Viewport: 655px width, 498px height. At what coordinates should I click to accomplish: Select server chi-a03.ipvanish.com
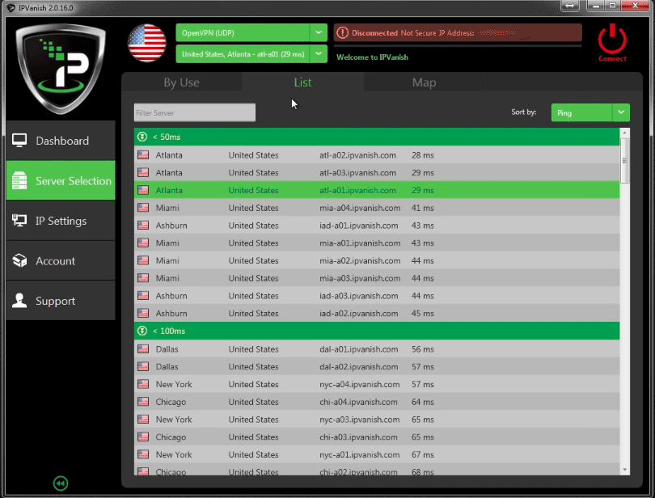(x=377, y=437)
